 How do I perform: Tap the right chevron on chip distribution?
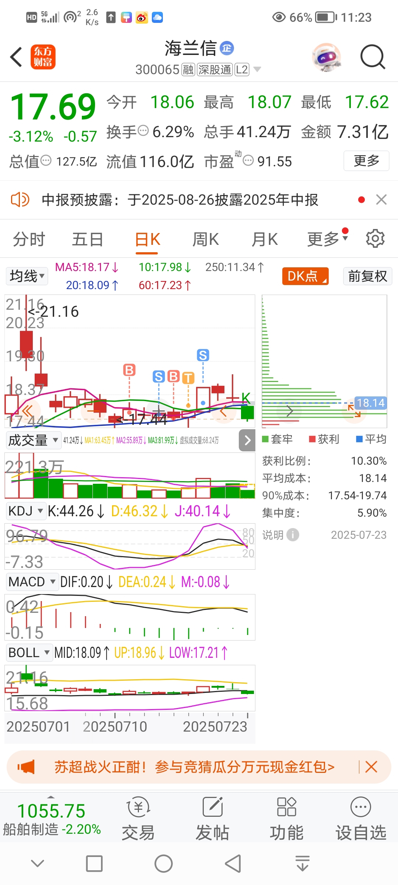[x=290, y=411]
